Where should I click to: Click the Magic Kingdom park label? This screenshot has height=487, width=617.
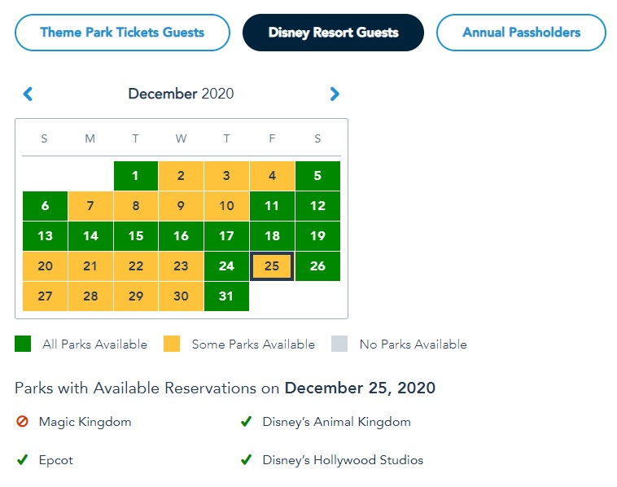coord(85,422)
